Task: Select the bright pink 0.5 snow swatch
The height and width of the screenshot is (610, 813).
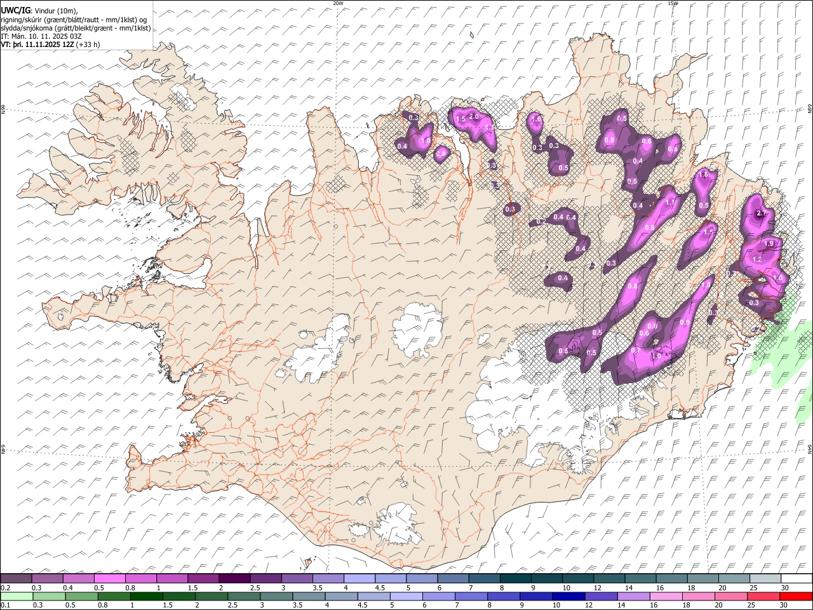Action: pos(109,578)
